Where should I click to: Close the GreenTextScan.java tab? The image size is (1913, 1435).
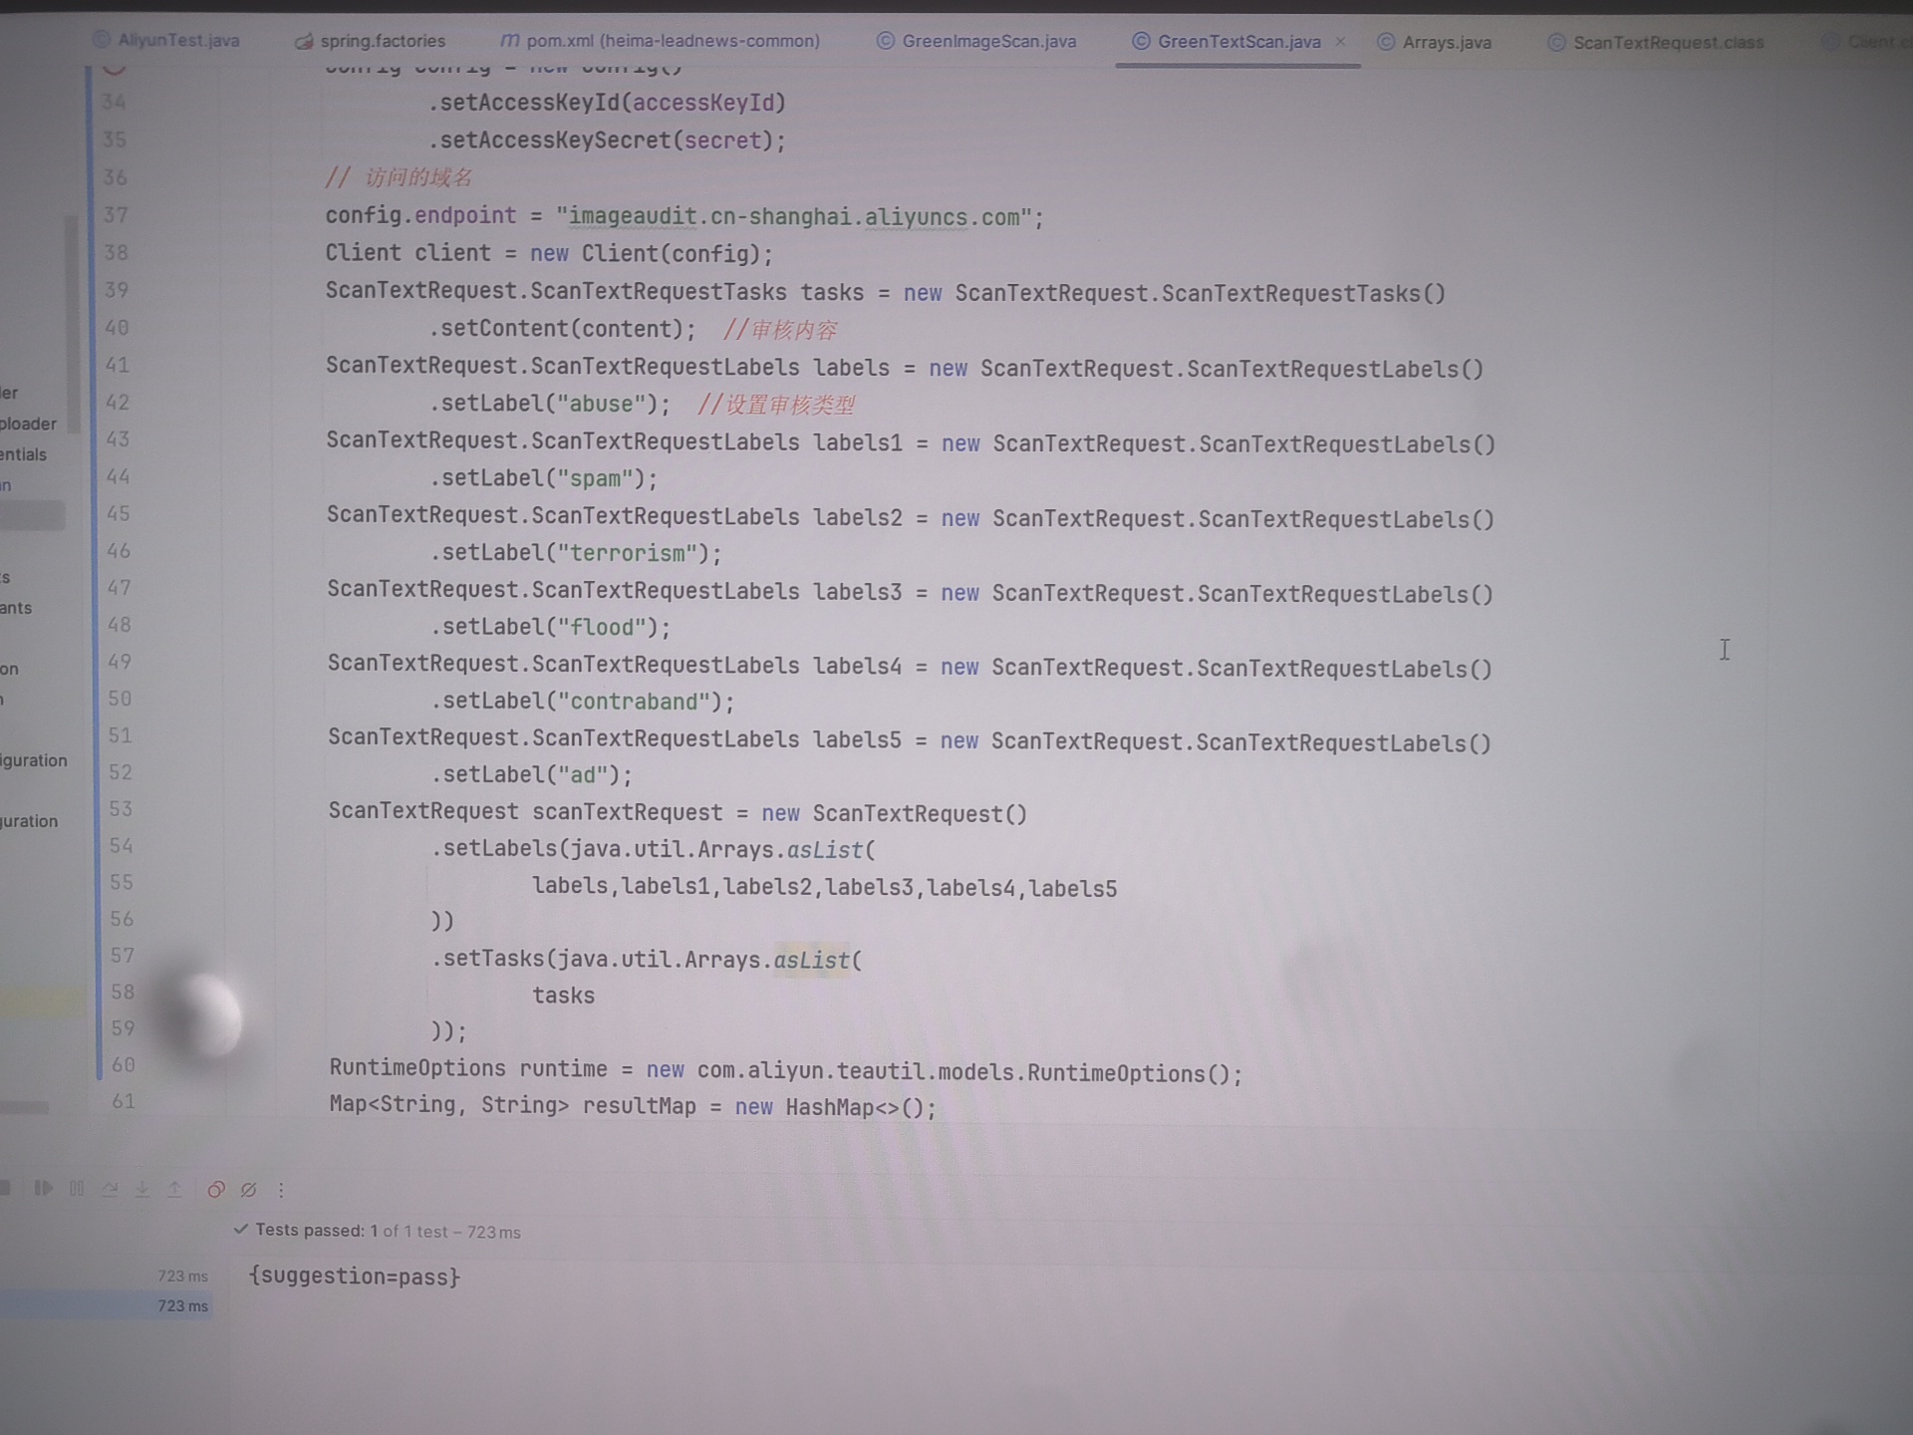point(1340,42)
